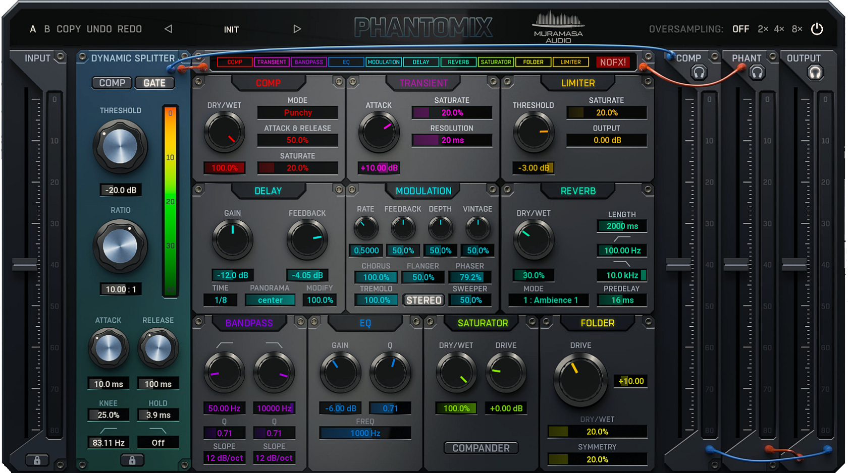848x473 pixels.
Task: Select FOLDER chip in the effects chain
Action: coord(533,62)
